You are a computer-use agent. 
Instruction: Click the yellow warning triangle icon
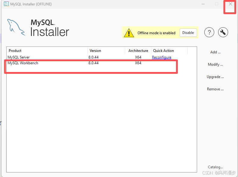[129, 33]
